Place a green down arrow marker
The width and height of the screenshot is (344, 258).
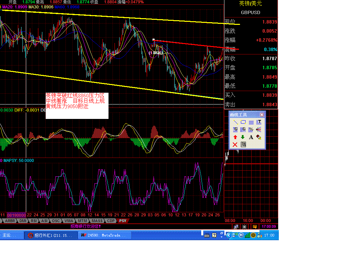[243, 137]
